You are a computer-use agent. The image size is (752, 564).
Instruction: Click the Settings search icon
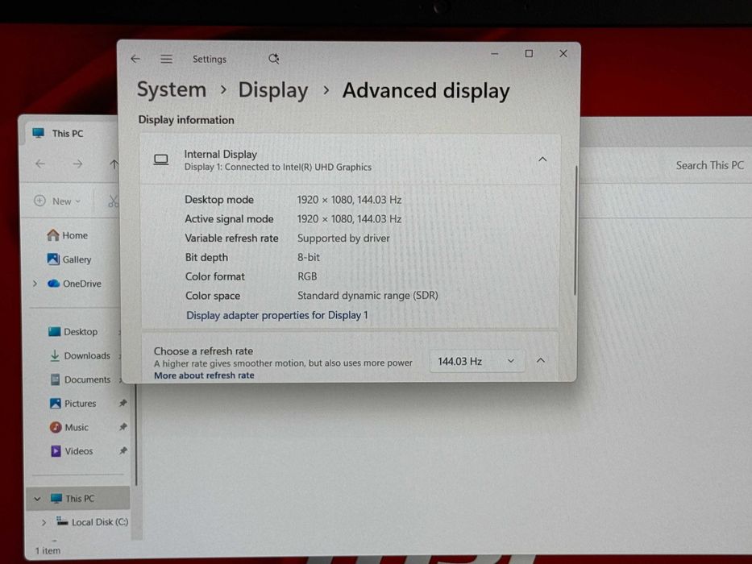click(274, 59)
